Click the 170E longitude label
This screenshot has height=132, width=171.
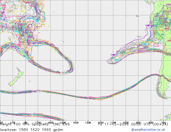click(13, 123)
